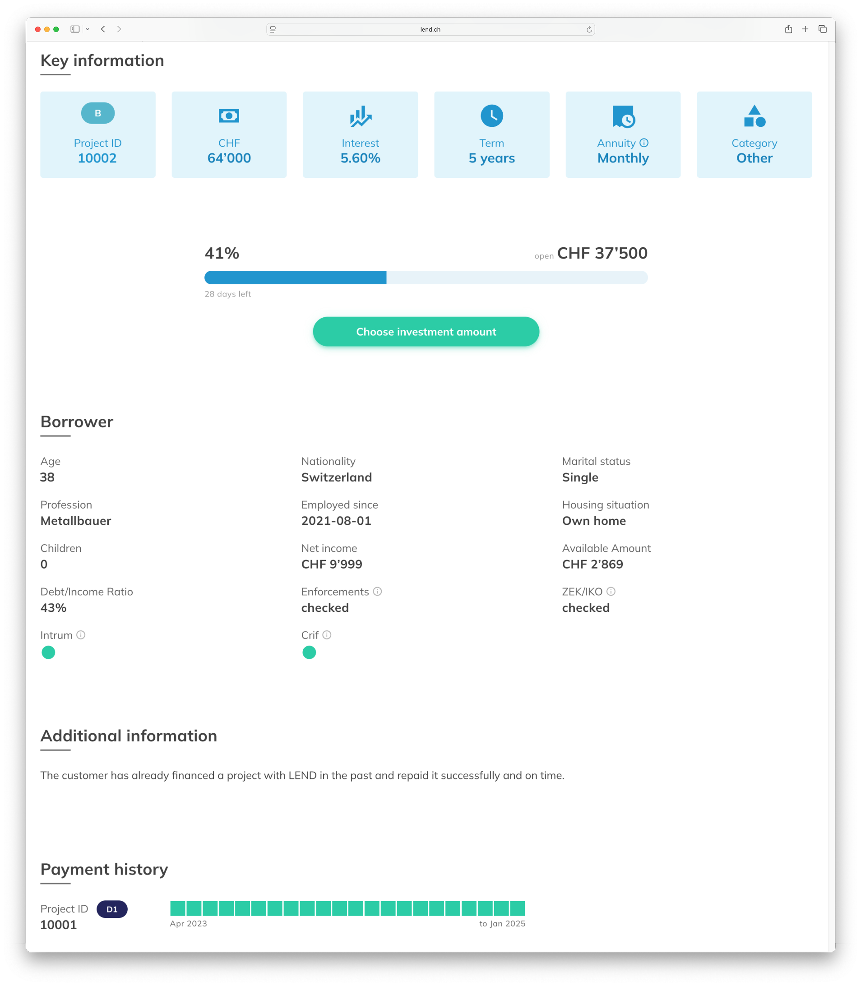The width and height of the screenshot is (861, 986).
Task: Click the last payment history square
Action: [x=518, y=909]
